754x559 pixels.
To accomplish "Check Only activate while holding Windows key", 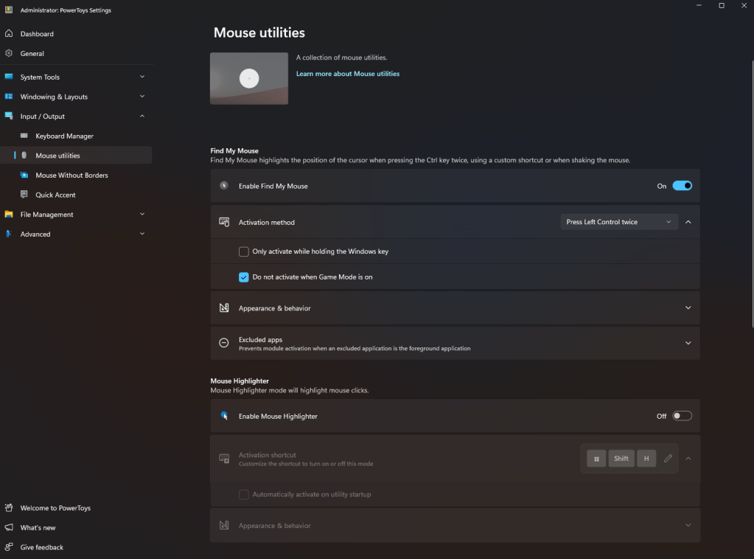I will click(x=244, y=251).
